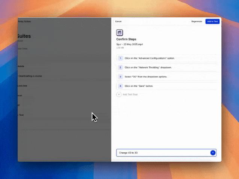This screenshot has height=179, width=239.
Task: Select the step 2 number badge
Action: 120,67
